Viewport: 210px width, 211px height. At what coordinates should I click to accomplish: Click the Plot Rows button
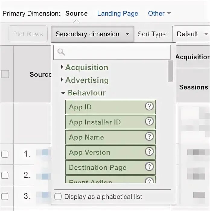click(28, 34)
